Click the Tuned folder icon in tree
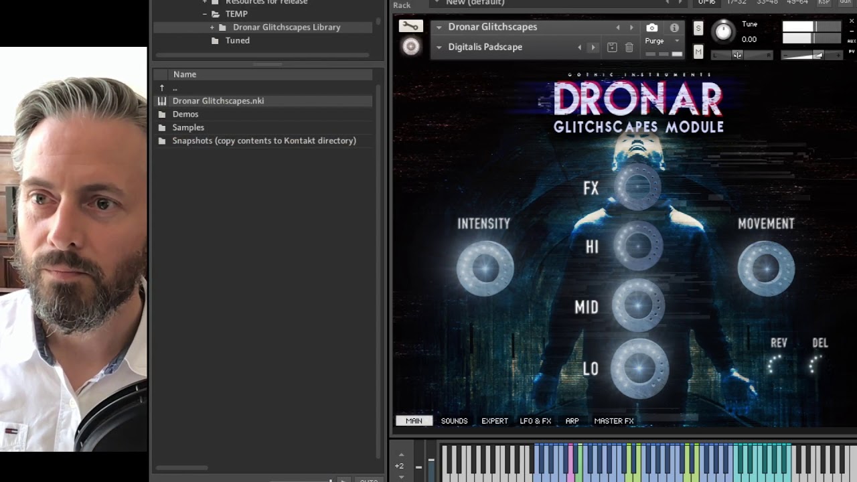Image resolution: width=857 pixels, height=482 pixels. [215, 41]
